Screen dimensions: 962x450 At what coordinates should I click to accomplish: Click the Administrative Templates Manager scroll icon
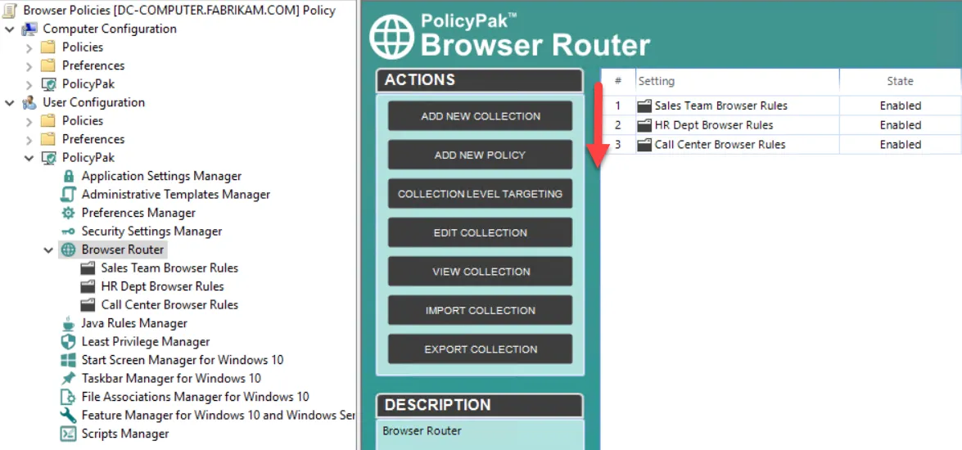(x=67, y=195)
